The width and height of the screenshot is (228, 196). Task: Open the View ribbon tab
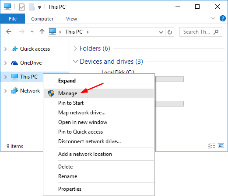[71, 19]
